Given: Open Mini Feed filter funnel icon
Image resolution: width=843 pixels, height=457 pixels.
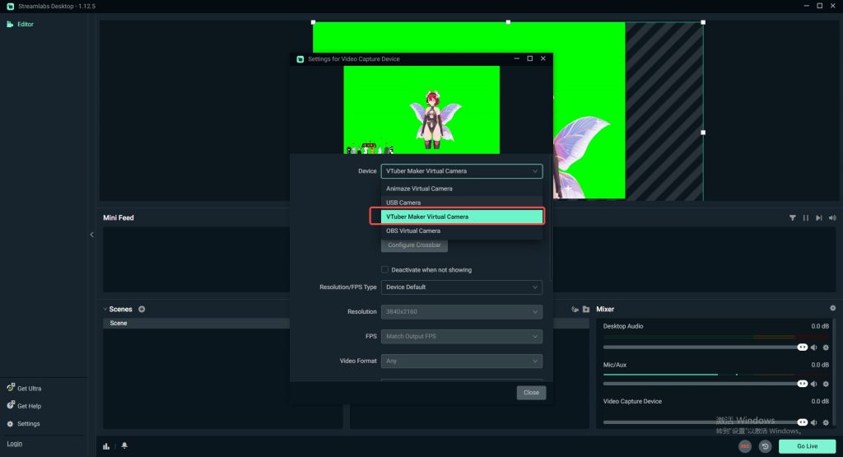Looking at the screenshot, I should click(x=793, y=217).
